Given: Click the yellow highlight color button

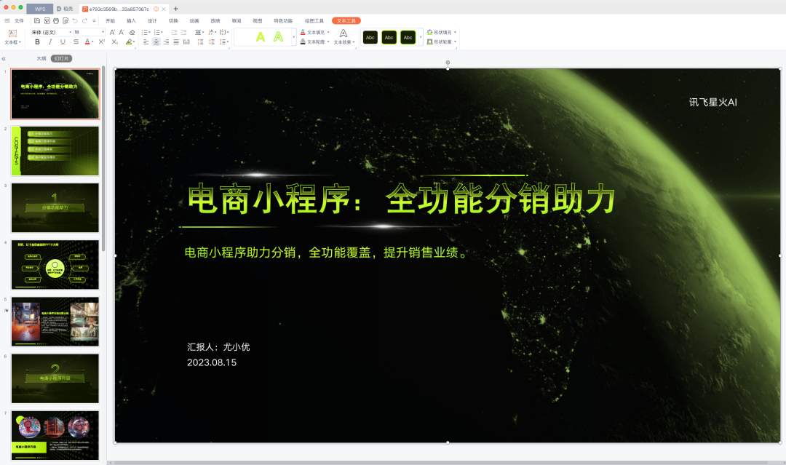Looking at the screenshot, I should coord(129,41).
